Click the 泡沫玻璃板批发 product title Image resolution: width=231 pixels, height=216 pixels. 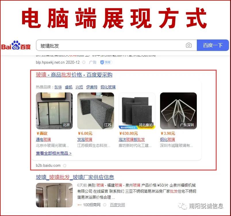click(x=132, y=139)
